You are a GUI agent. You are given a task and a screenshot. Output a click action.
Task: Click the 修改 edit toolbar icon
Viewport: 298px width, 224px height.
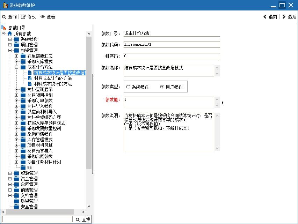pyautogui.click(x=24, y=17)
